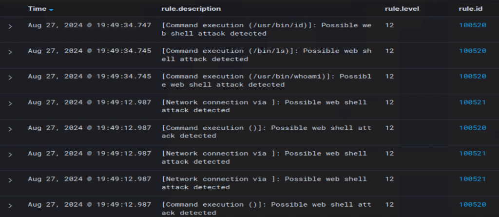Select the rule.id column header
This screenshot has height=217, width=499.
(468, 9)
